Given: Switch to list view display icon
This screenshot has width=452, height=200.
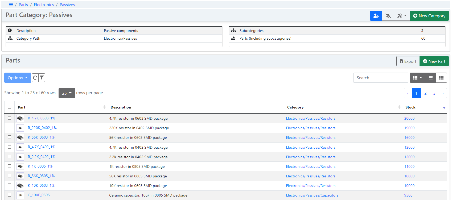Looking at the screenshot, I should (x=430, y=78).
